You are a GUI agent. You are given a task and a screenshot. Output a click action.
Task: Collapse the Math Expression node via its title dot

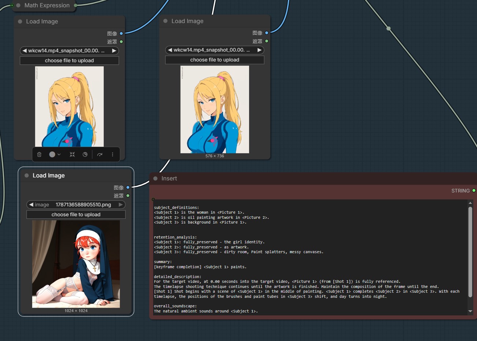(x=18, y=5)
